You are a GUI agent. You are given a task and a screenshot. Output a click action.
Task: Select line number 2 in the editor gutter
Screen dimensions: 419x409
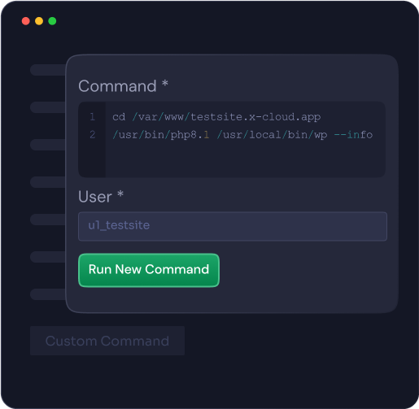click(x=92, y=135)
